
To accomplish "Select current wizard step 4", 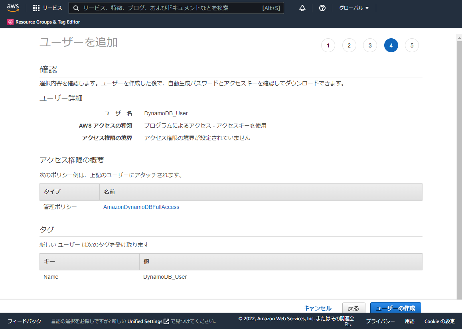I will pos(391,45).
